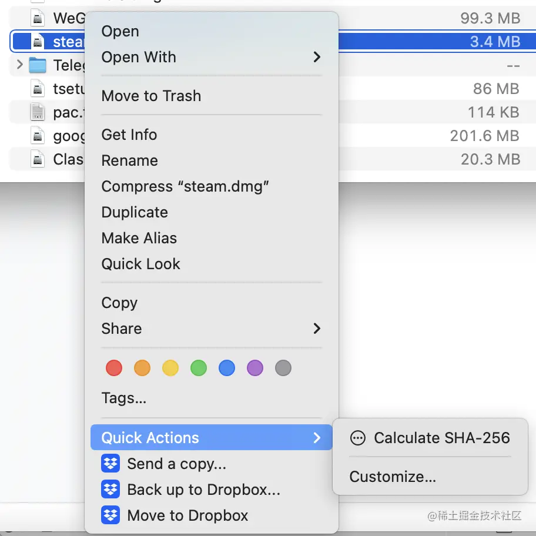This screenshot has width=536, height=536.
Task: Open the Tags… dialog
Action: click(x=124, y=398)
